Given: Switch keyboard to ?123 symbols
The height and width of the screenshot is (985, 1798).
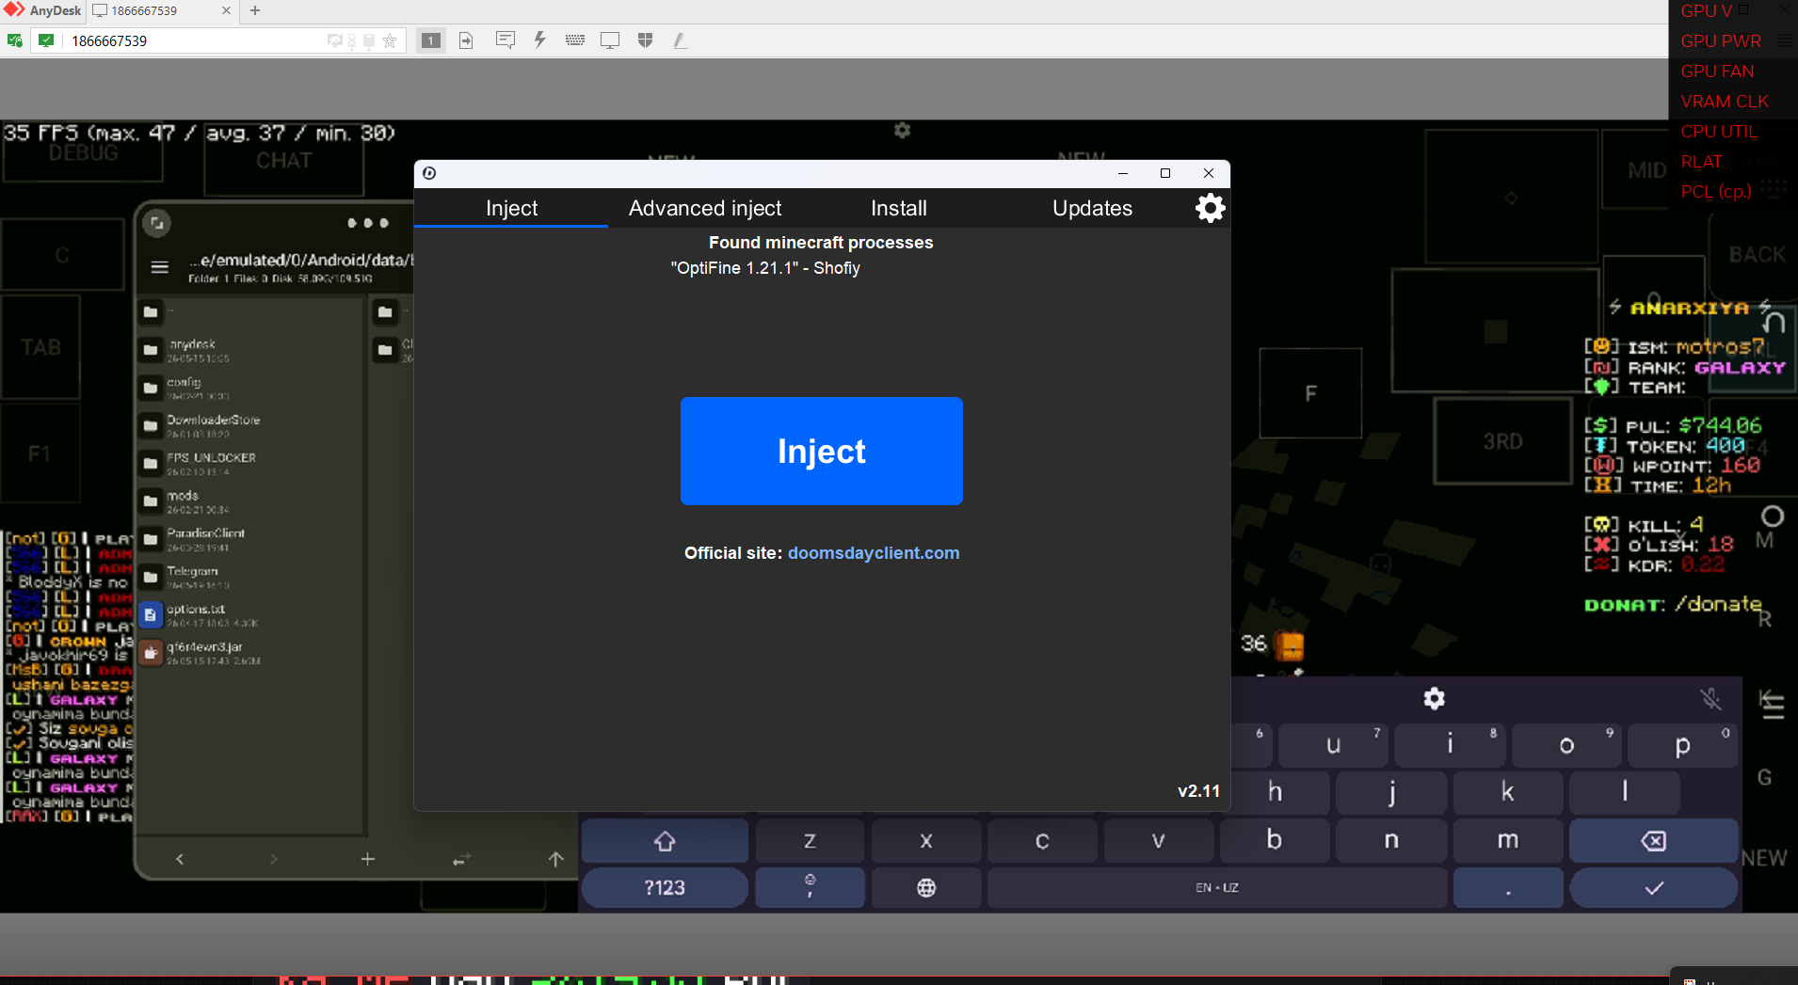Looking at the screenshot, I should 665,888.
